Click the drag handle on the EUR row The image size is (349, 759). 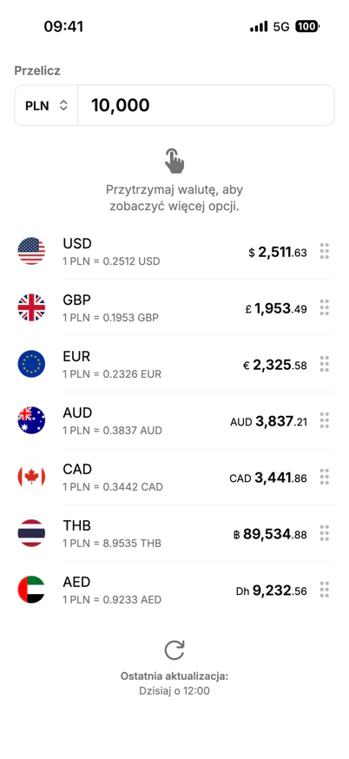tap(325, 364)
